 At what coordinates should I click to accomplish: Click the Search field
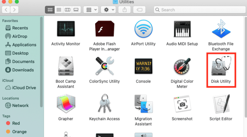click(200, 10)
